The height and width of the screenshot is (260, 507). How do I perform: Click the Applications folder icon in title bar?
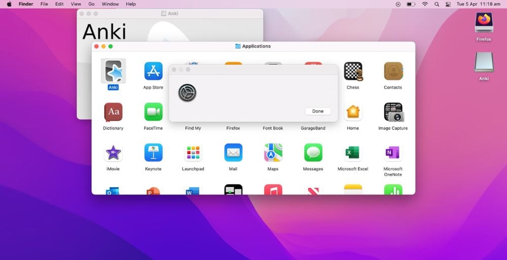click(238, 46)
